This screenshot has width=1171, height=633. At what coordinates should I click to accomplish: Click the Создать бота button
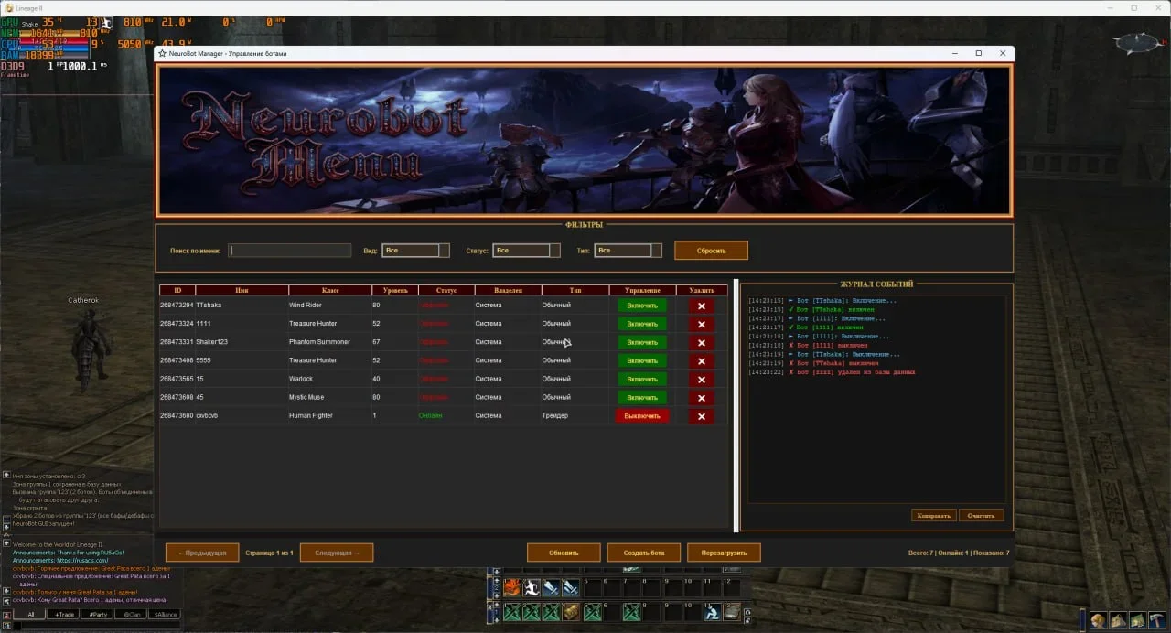coord(644,553)
